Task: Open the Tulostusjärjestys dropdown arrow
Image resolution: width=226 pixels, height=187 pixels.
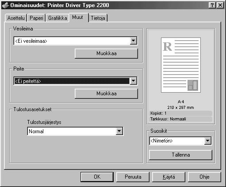Action: coord(119,131)
